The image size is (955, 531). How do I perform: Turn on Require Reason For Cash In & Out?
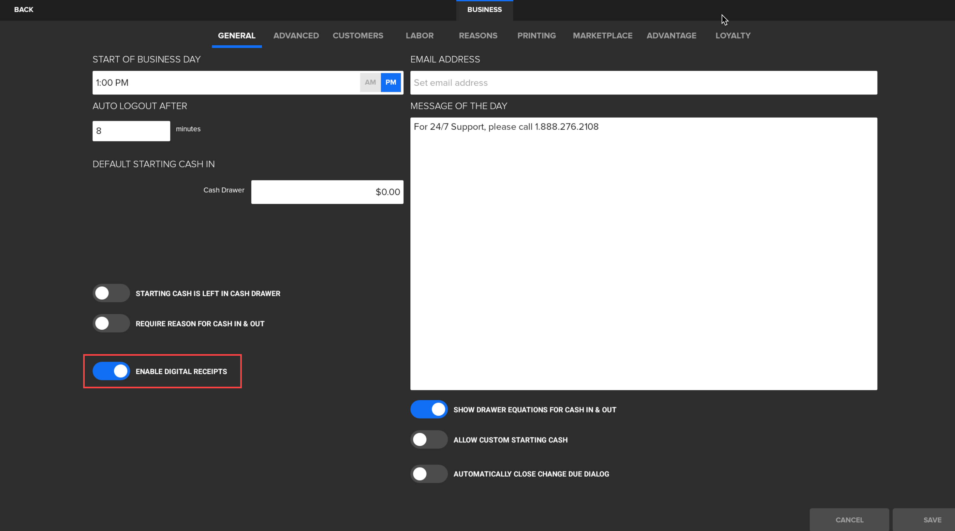[x=111, y=323]
